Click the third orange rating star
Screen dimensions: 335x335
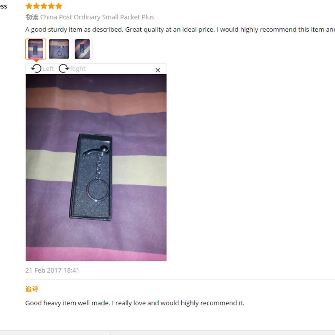point(44,6)
